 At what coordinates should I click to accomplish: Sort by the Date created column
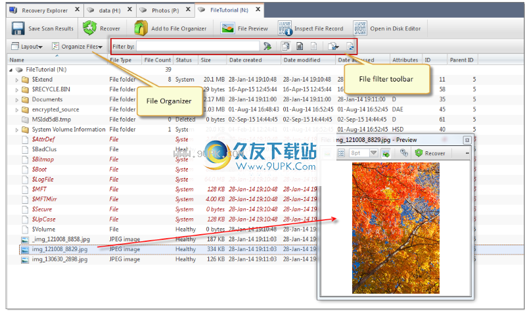click(x=254, y=60)
